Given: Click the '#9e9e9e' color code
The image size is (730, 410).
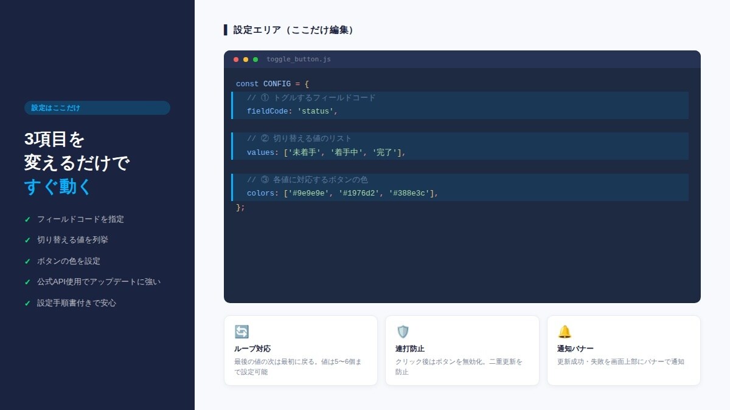Looking at the screenshot, I should [308, 193].
